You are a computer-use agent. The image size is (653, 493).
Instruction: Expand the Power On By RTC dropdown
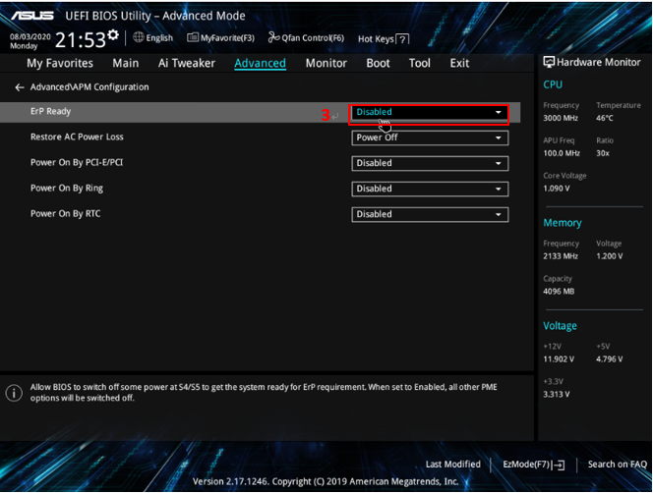click(x=429, y=214)
